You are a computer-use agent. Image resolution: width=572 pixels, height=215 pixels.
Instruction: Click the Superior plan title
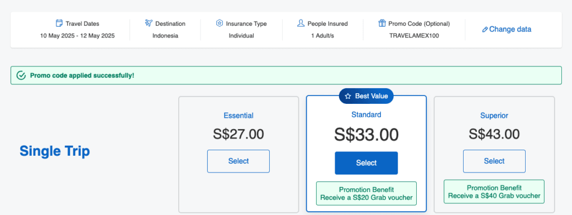[494, 116]
